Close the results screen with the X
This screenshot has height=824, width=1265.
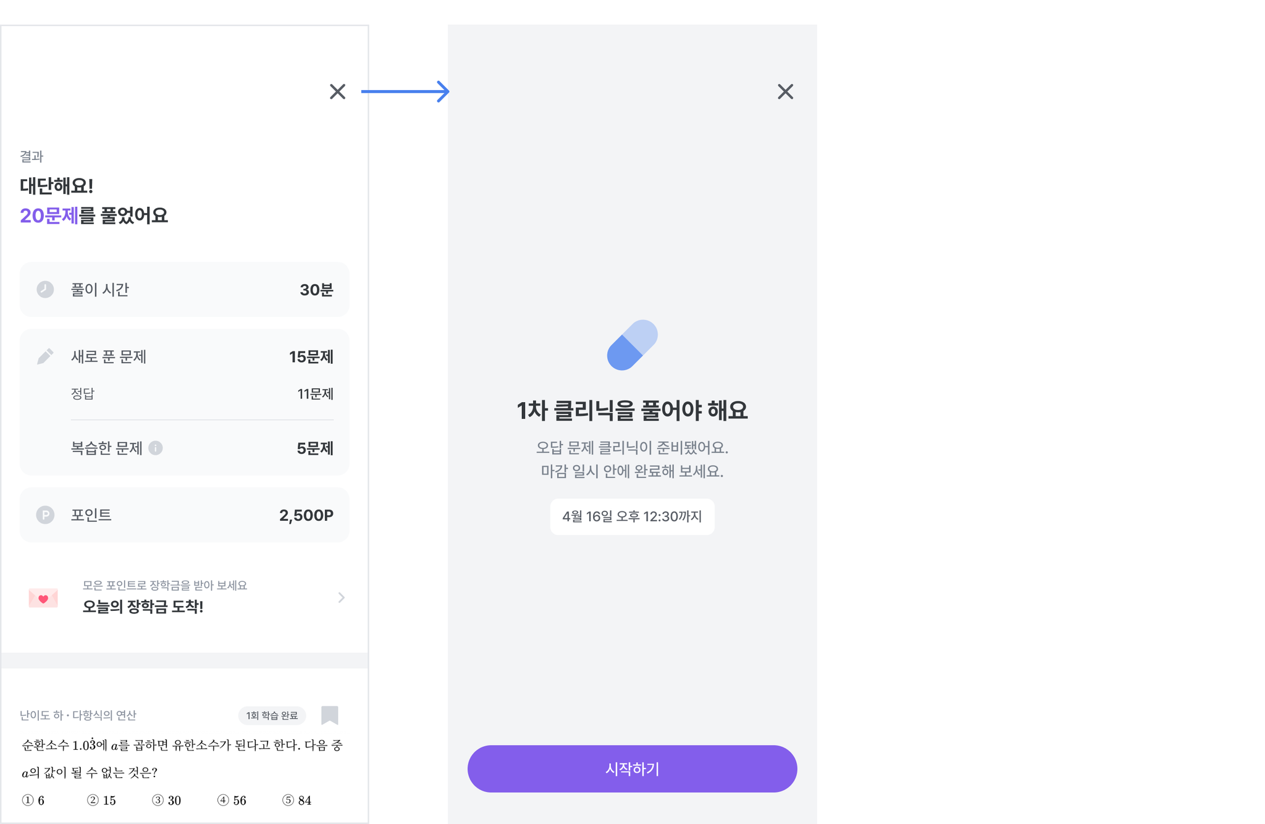coord(337,91)
